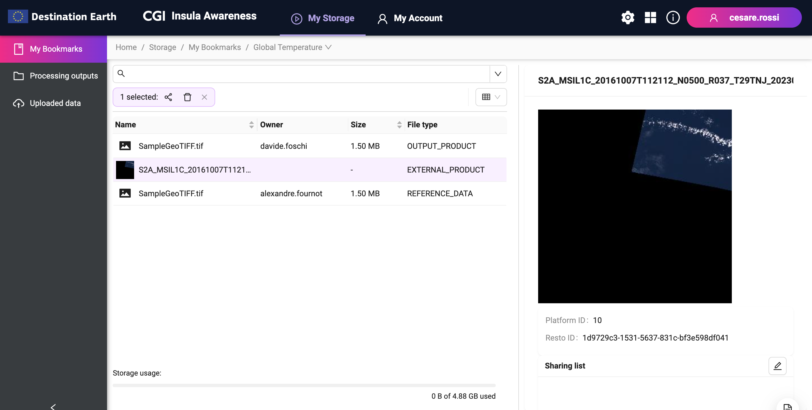
Task: Click the document icon at bottom right
Action: pyautogui.click(x=787, y=407)
